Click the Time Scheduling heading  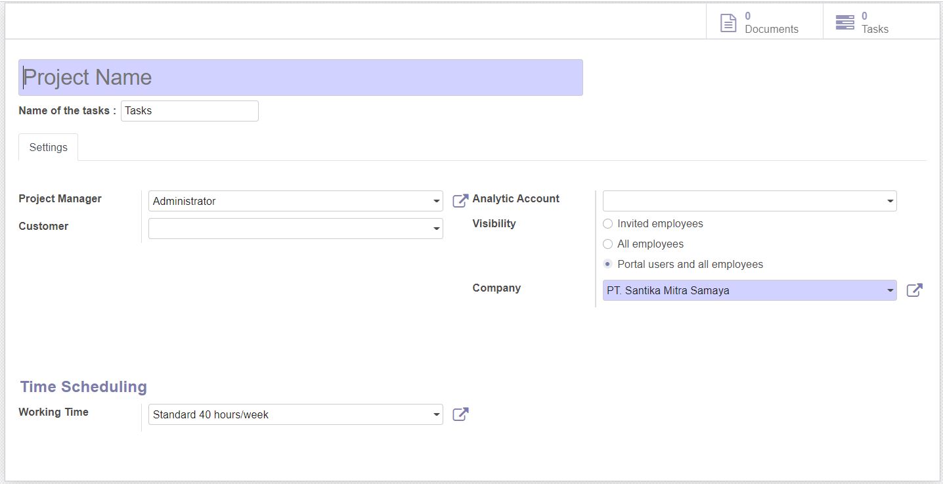click(83, 387)
